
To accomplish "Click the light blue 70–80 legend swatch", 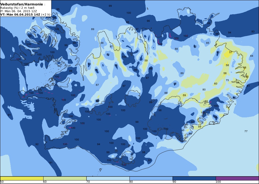I will (108, 178).
